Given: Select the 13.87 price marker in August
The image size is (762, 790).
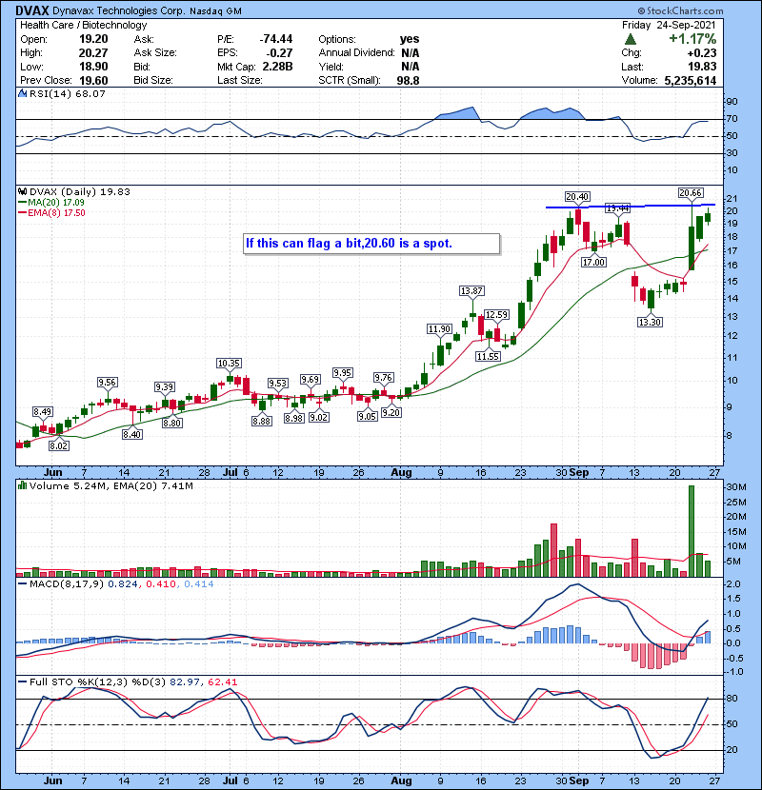Looking at the screenshot, I should pos(472,289).
